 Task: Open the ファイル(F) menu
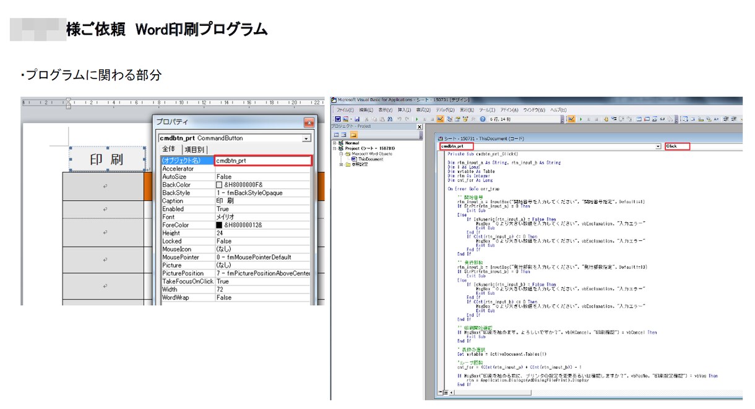345,110
